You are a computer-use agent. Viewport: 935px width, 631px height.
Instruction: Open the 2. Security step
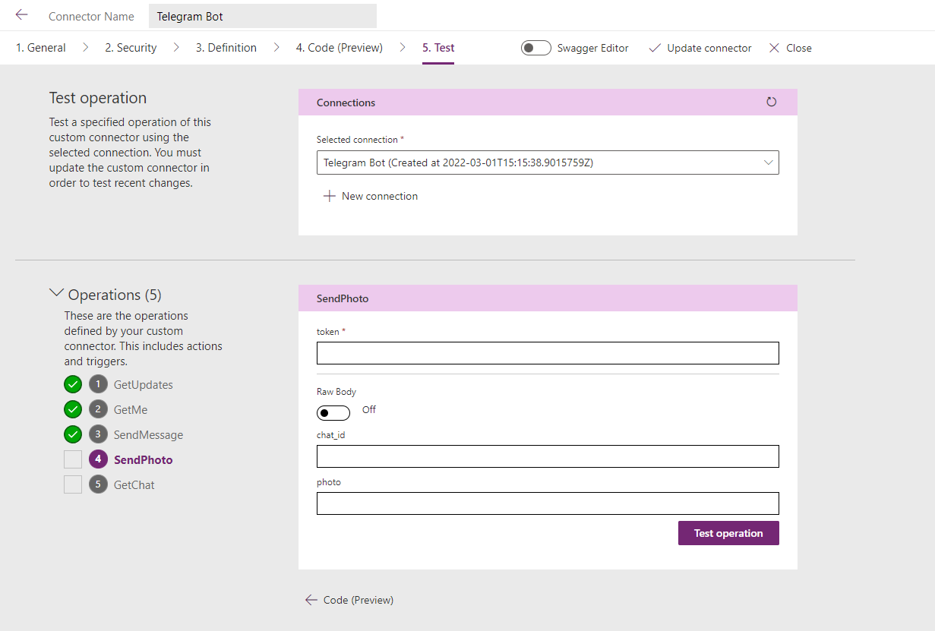[x=131, y=48]
